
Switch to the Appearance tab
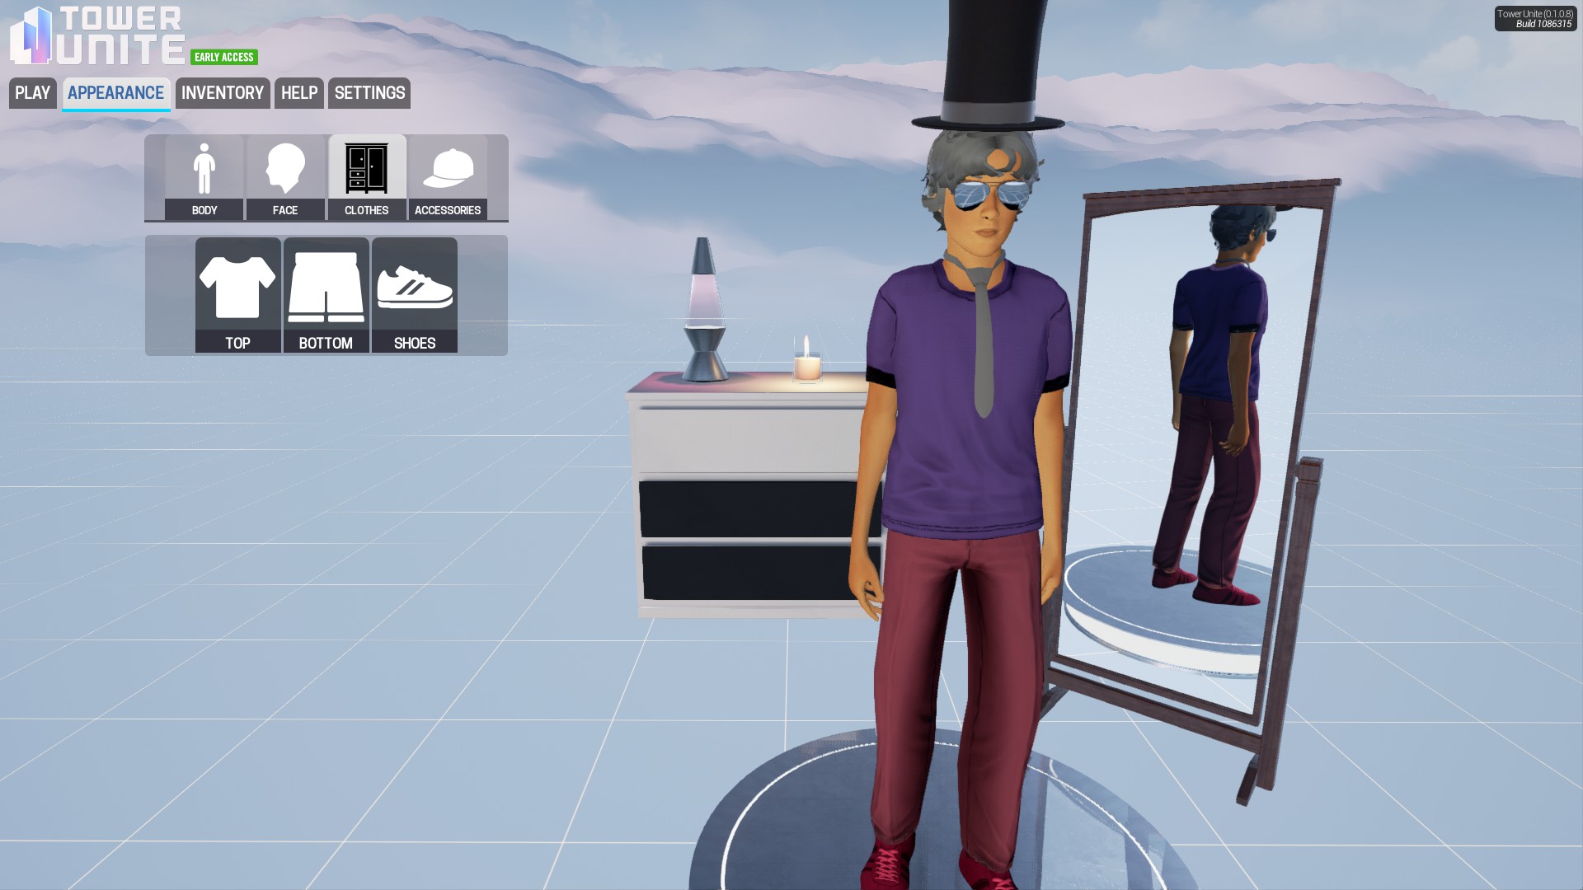coord(116,93)
